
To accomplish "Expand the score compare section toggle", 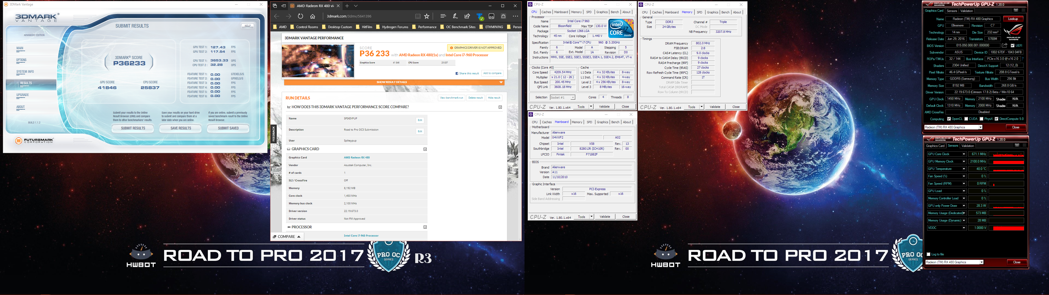I will (x=500, y=107).
